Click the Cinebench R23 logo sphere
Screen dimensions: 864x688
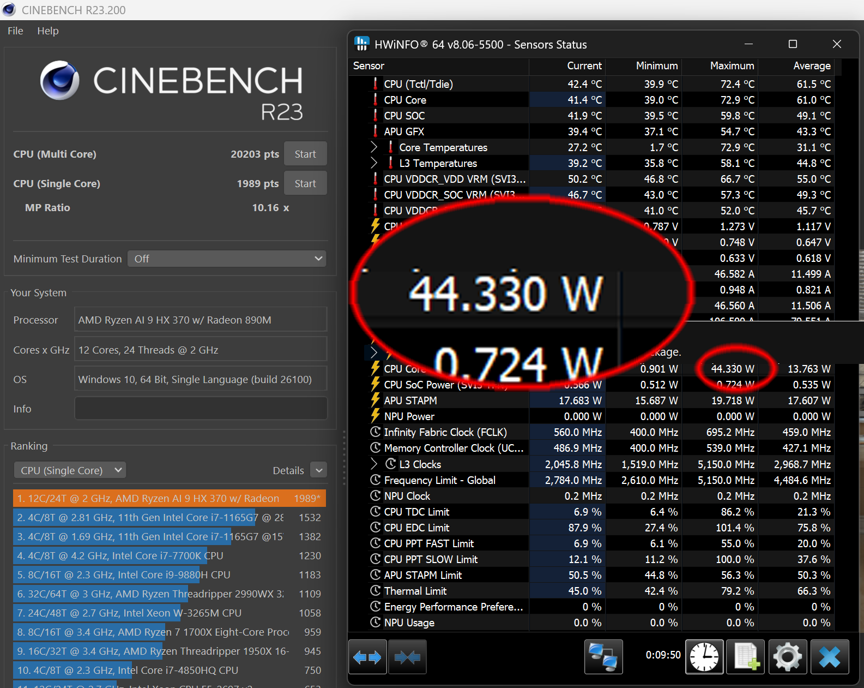[x=60, y=80]
